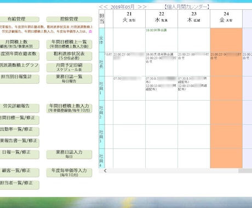Open 年間目標積上数入力 button
Image resolution: width=252 pixels, height=208 pixels.
coord(69,108)
